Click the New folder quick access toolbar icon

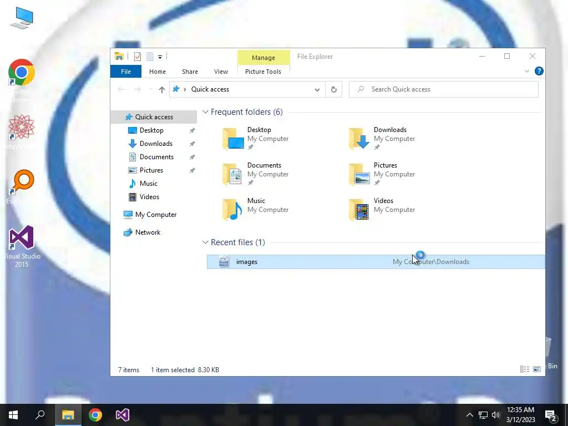click(x=150, y=57)
